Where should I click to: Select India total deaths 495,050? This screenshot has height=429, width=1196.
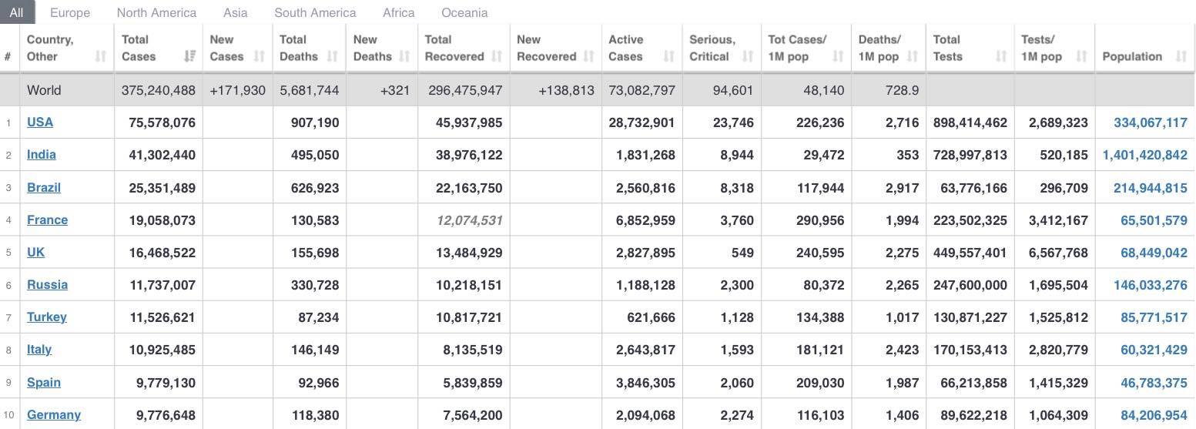click(x=315, y=155)
